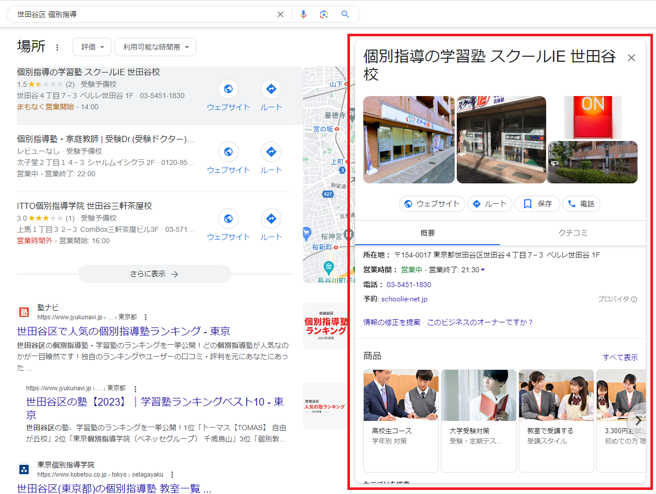
Task: Get route icon for スクールIE 世田谷校 listing
Action: 271,89
